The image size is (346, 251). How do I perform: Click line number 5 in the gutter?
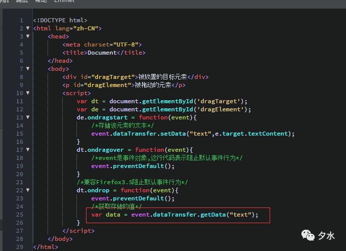tap(21, 53)
